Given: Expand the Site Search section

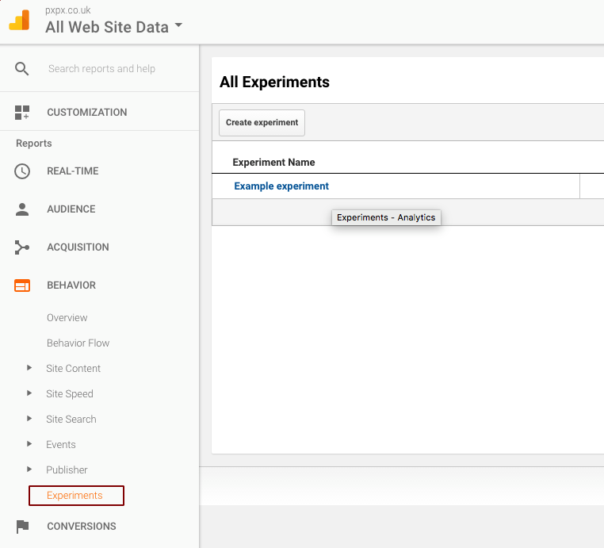Looking at the screenshot, I should tap(29, 419).
